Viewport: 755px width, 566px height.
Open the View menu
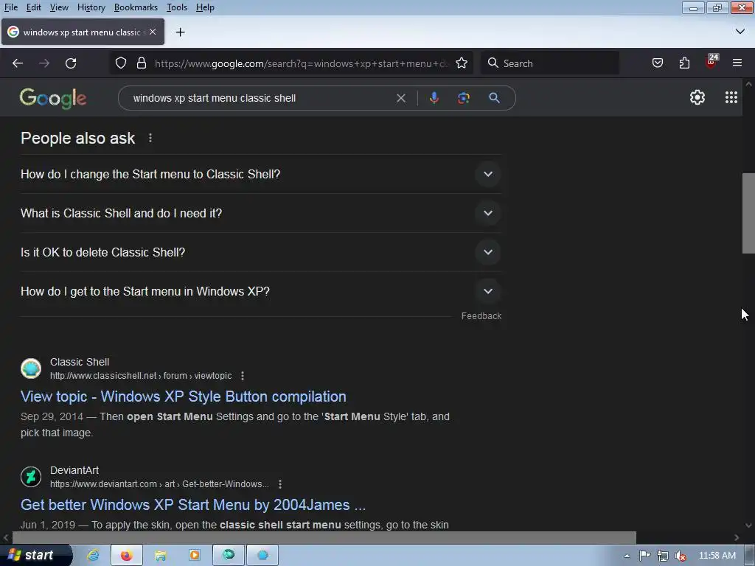click(x=59, y=7)
